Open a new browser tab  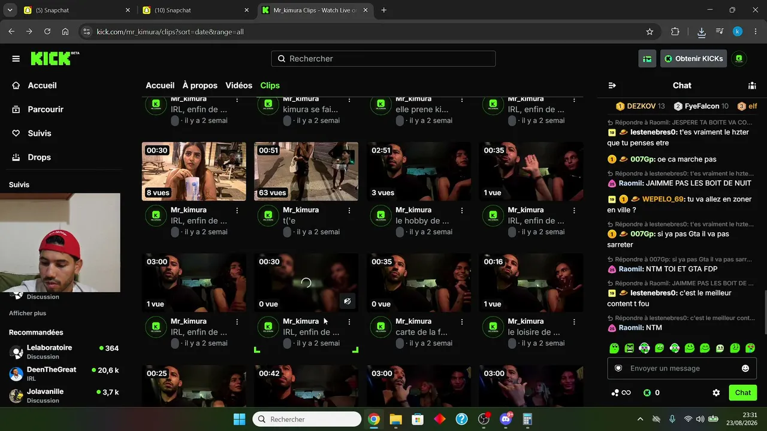[384, 10]
